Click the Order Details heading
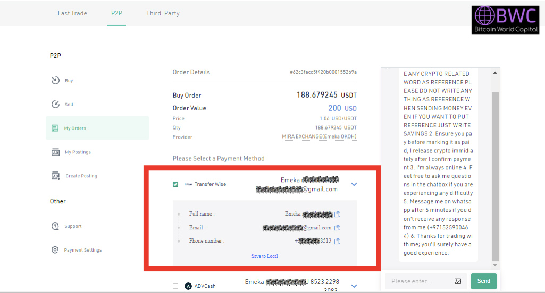545x293 pixels. pyautogui.click(x=191, y=72)
